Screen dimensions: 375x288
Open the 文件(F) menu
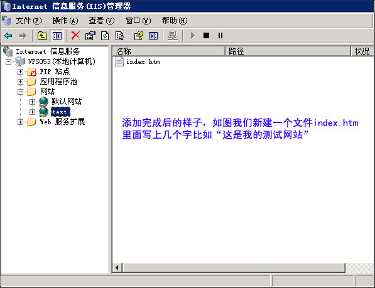[29, 21]
